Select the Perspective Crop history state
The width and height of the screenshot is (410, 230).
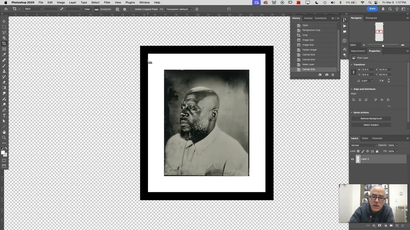pyautogui.click(x=311, y=30)
